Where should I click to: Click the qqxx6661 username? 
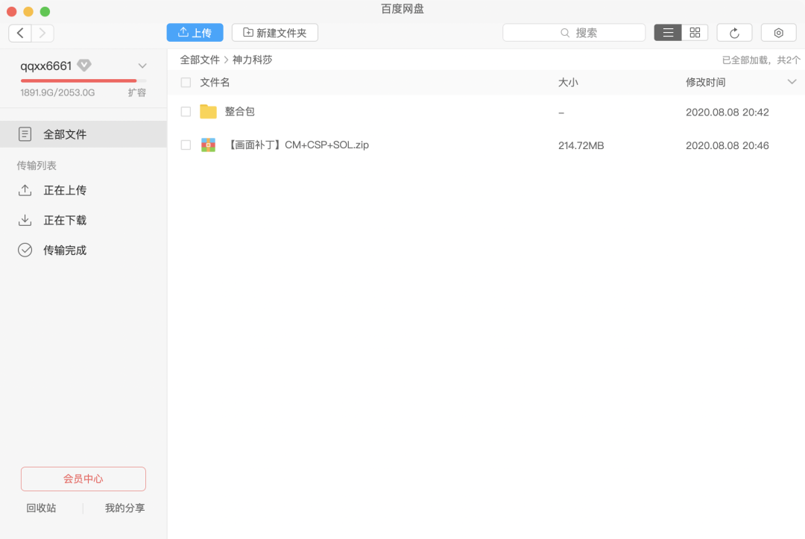coord(46,66)
